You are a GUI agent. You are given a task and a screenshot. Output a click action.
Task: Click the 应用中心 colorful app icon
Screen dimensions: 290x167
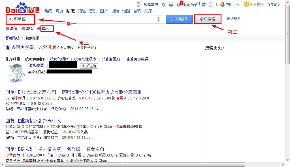point(222,5)
